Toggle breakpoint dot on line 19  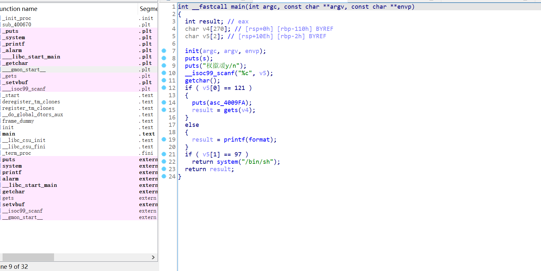[x=164, y=139]
